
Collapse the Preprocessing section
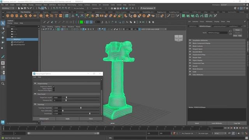35,84
